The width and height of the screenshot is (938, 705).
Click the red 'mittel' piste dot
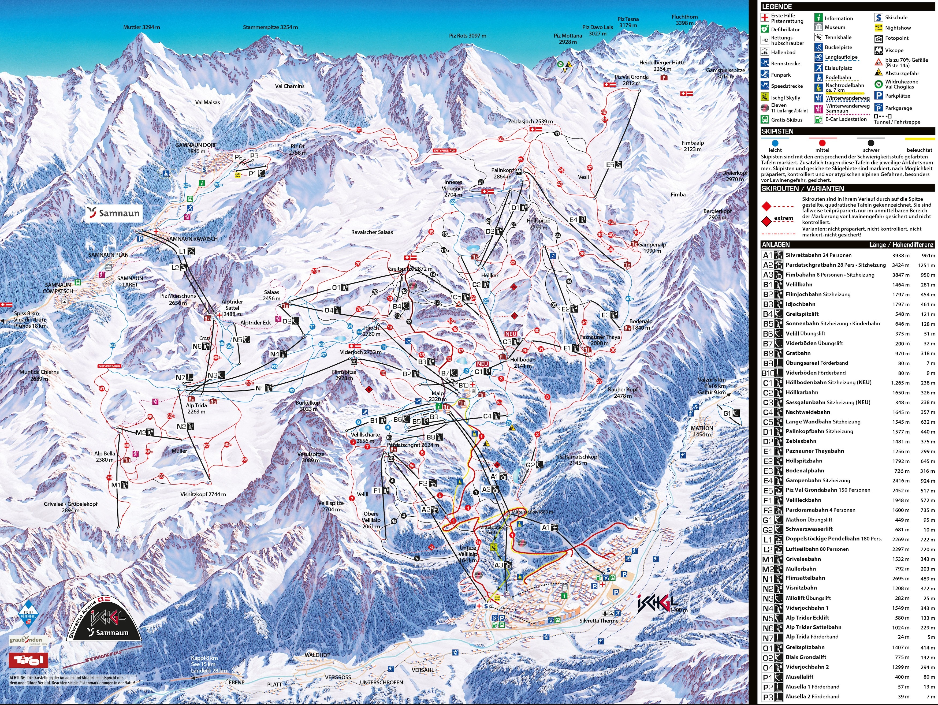click(x=822, y=143)
